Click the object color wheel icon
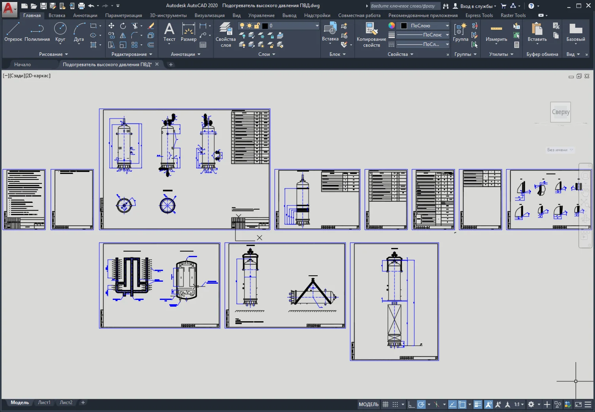This screenshot has width=595, height=412. (391, 25)
